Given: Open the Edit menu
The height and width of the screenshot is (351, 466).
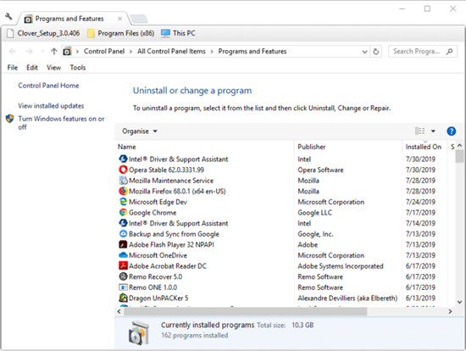Looking at the screenshot, I should pyautogui.click(x=32, y=68).
